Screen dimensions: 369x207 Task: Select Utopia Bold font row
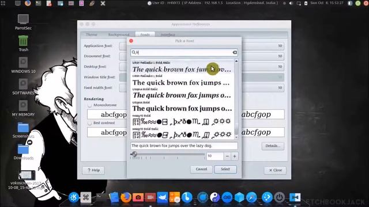(x=182, y=107)
